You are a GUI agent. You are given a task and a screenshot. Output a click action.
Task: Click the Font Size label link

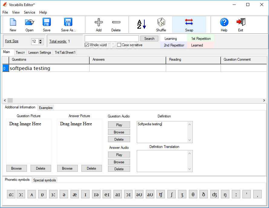[x=12, y=41]
